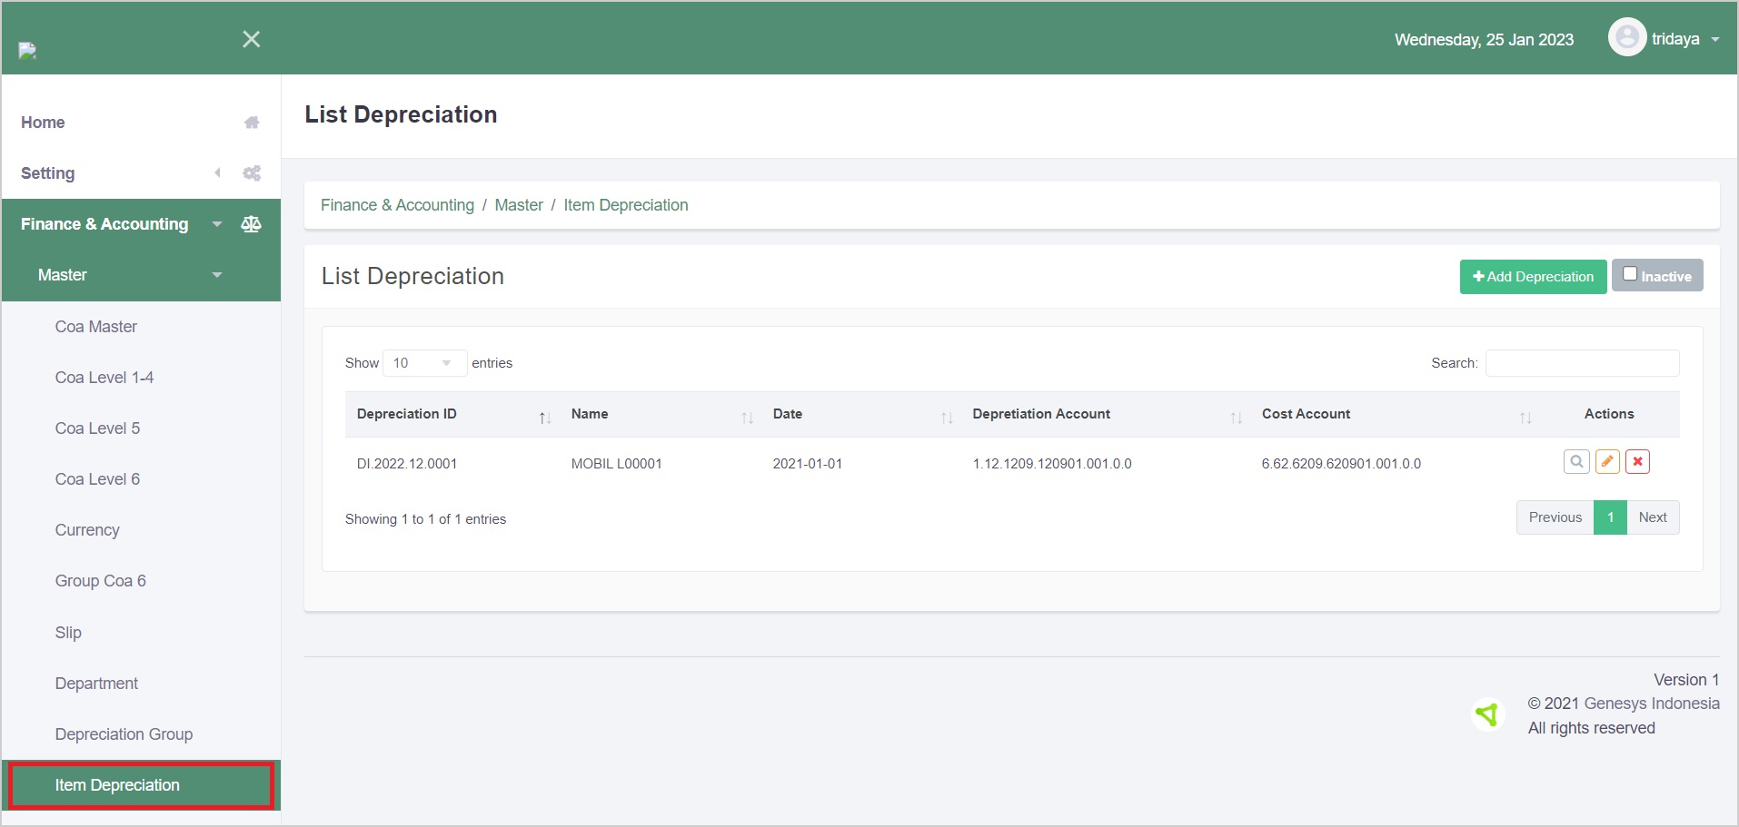Click the view magnifier icon in Actions
The image size is (1739, 827).
coord(1576,462)
